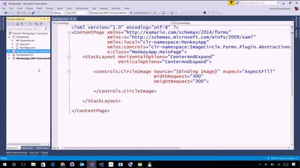The image size is (300, 168).
Task: Click the bookmark toolbar icon
Action: 204,13
